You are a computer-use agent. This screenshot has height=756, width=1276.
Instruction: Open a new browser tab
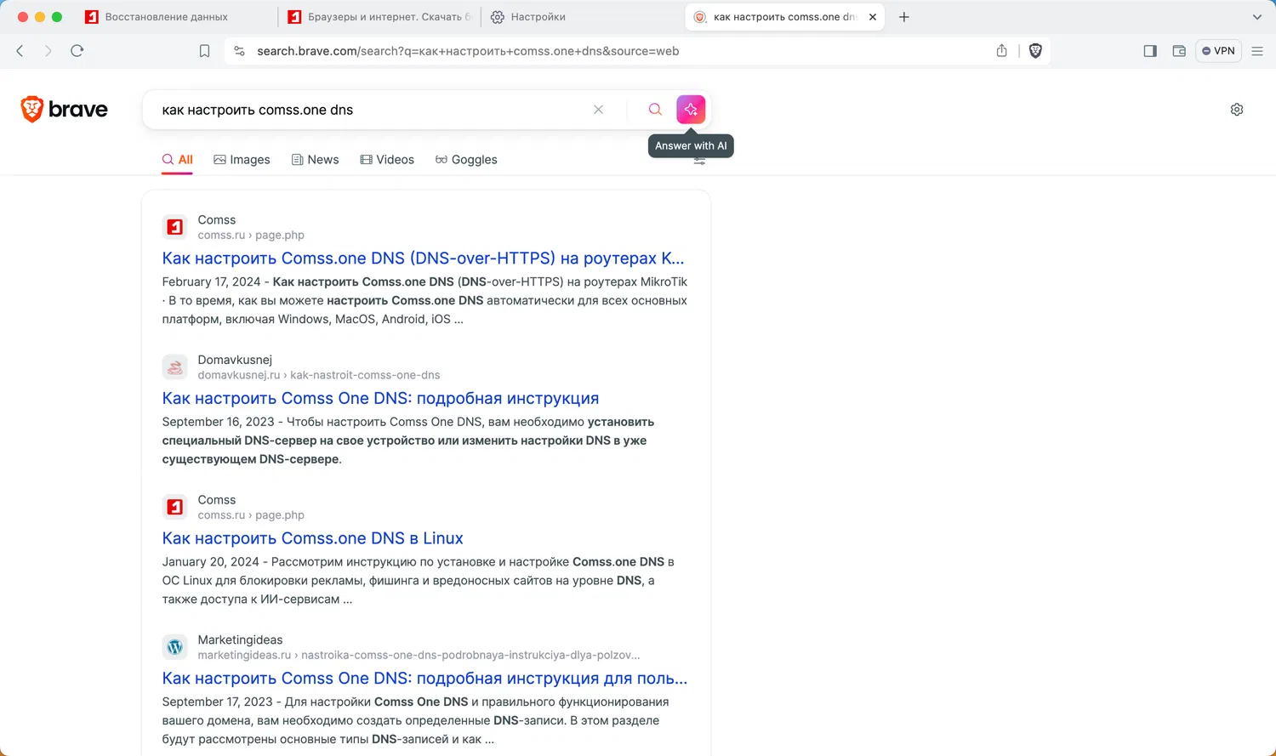pos(904,17)
